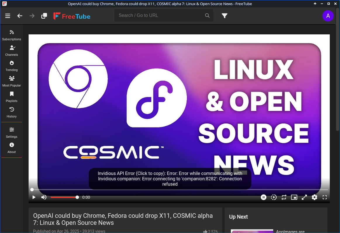The height and width of the screenshot is (233, 340).
Task: Open Most Popular in the sidebar
Action: click(x=11, y=82)
